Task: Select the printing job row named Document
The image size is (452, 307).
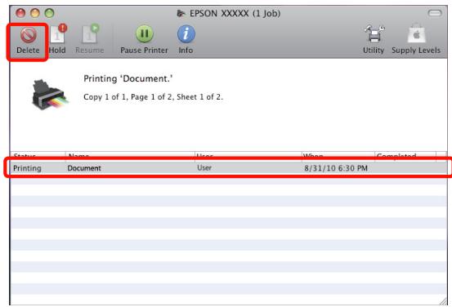Action: (228, 168)
